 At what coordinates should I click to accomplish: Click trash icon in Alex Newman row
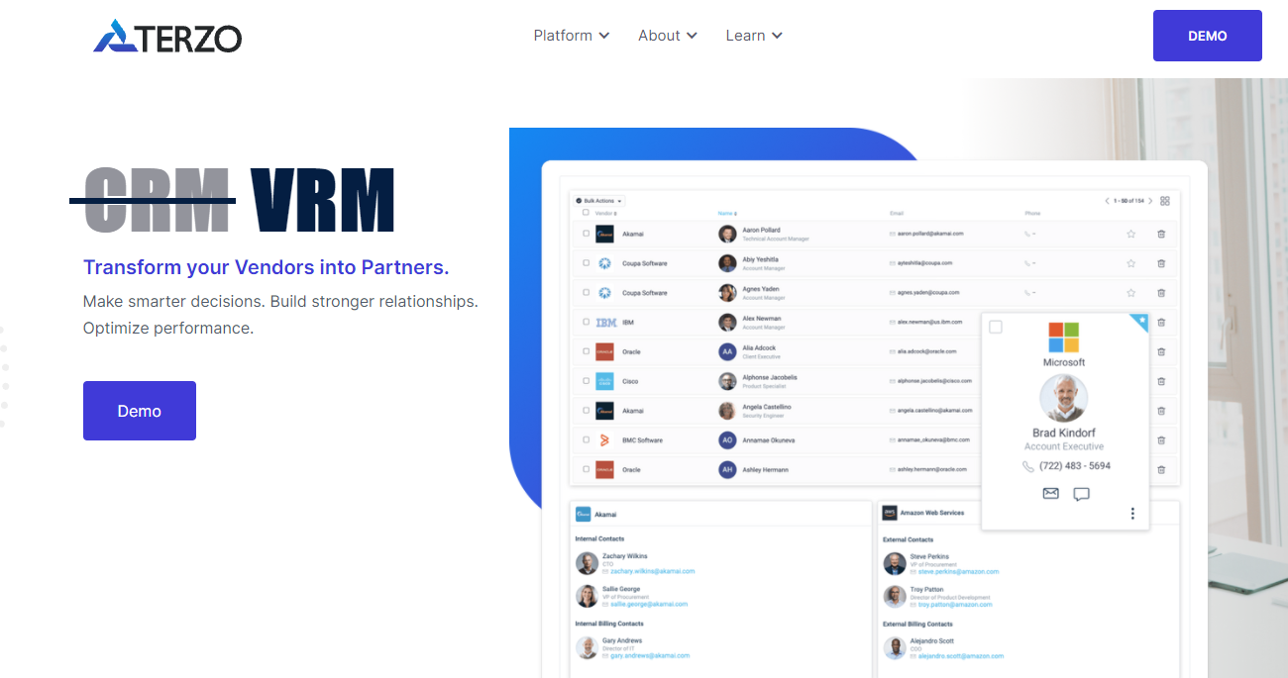[1161, 323]
